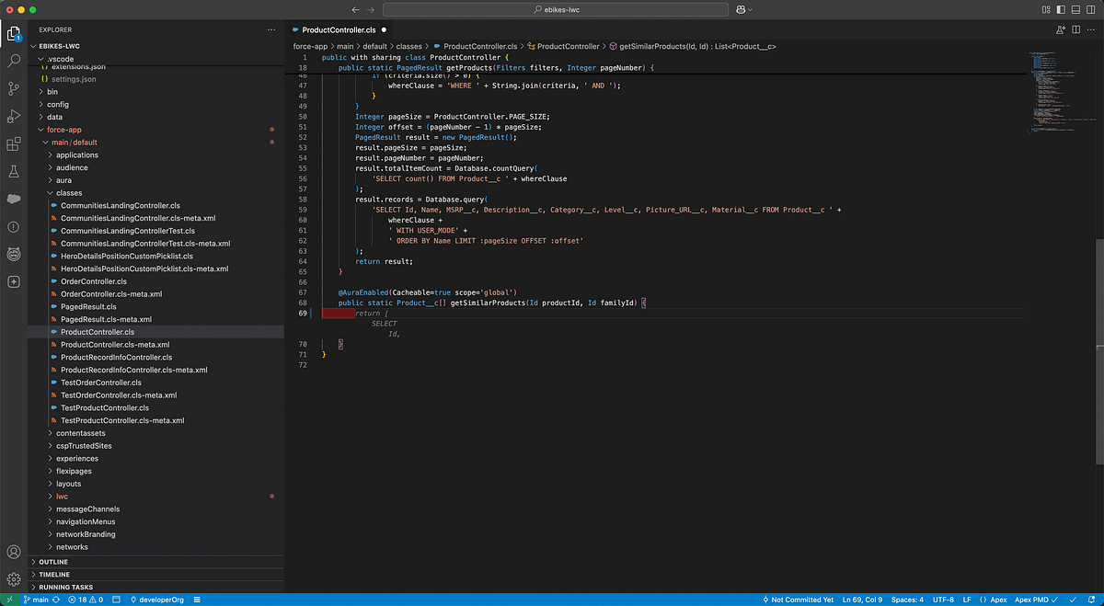Open the Testing flask view
Viewport: 1104px width, 606px height.
(x=14, y=171)
